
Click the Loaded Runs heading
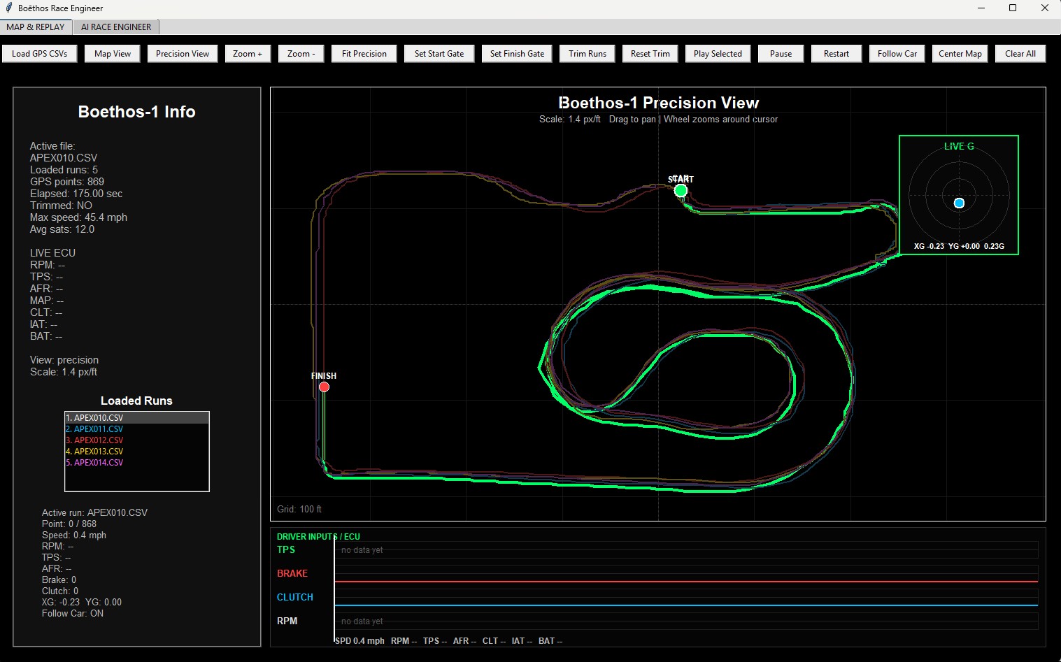pos(136,401)
